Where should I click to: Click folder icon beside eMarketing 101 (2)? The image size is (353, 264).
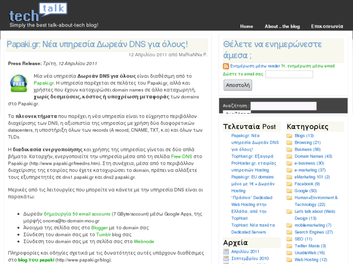point(289,177)
